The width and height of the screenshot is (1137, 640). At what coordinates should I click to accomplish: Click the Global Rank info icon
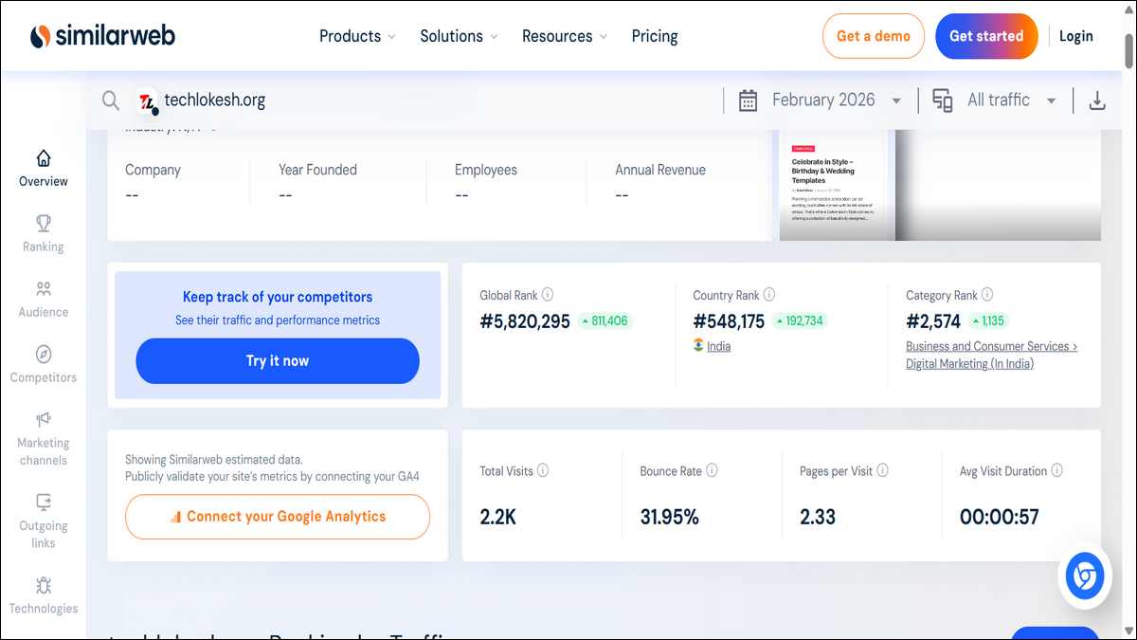tap(548, 295)
